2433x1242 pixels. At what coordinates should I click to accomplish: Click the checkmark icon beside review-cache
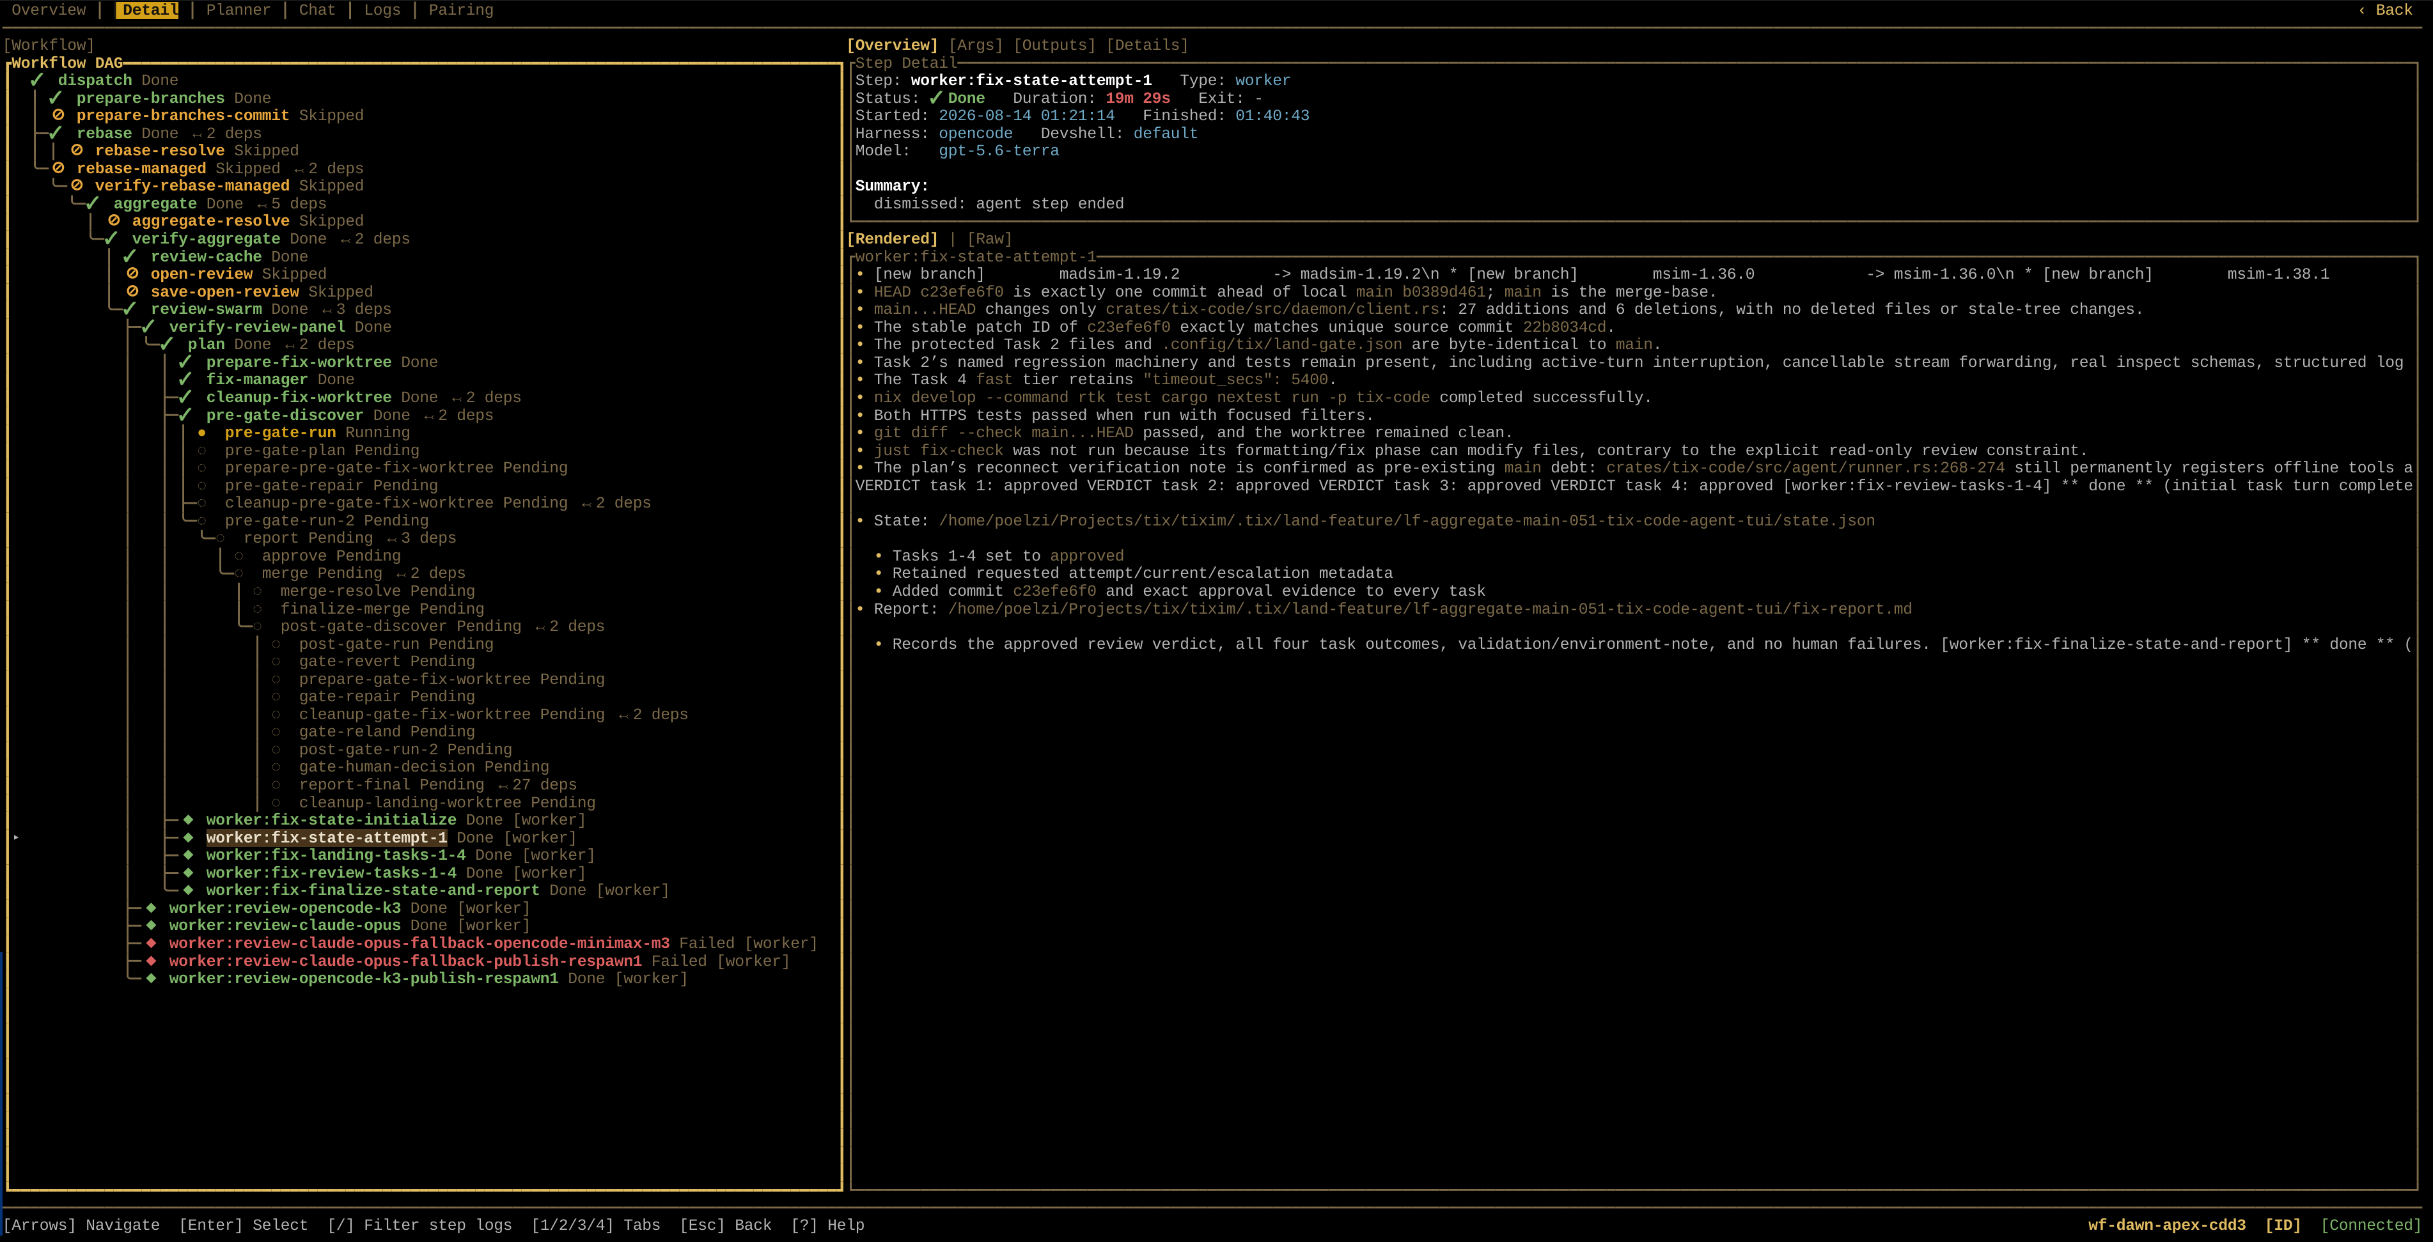pos(129,257)
